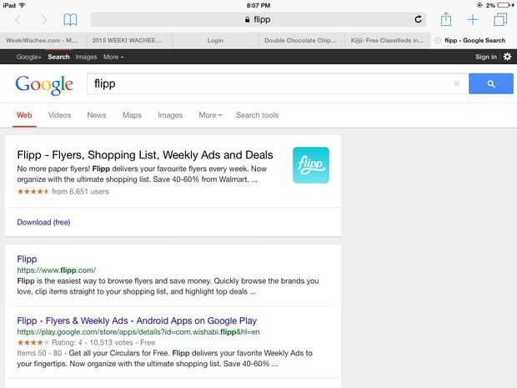517x388 pixels.
Task: Click the https://www.flipp.com/ URL
Action: pos(57,270)
